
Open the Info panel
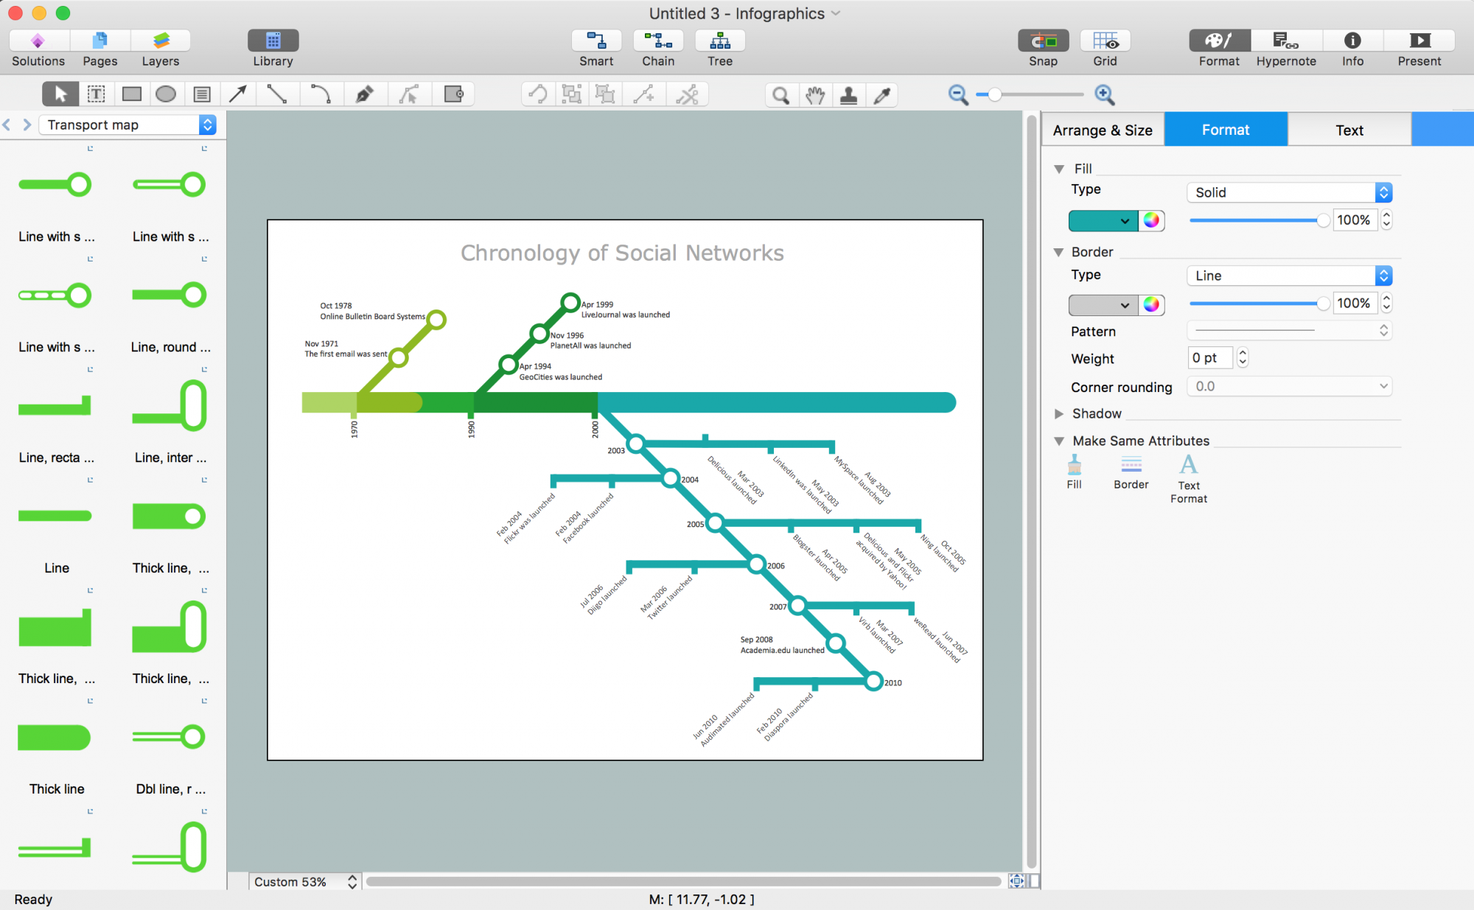click(x=1352, y=49)
